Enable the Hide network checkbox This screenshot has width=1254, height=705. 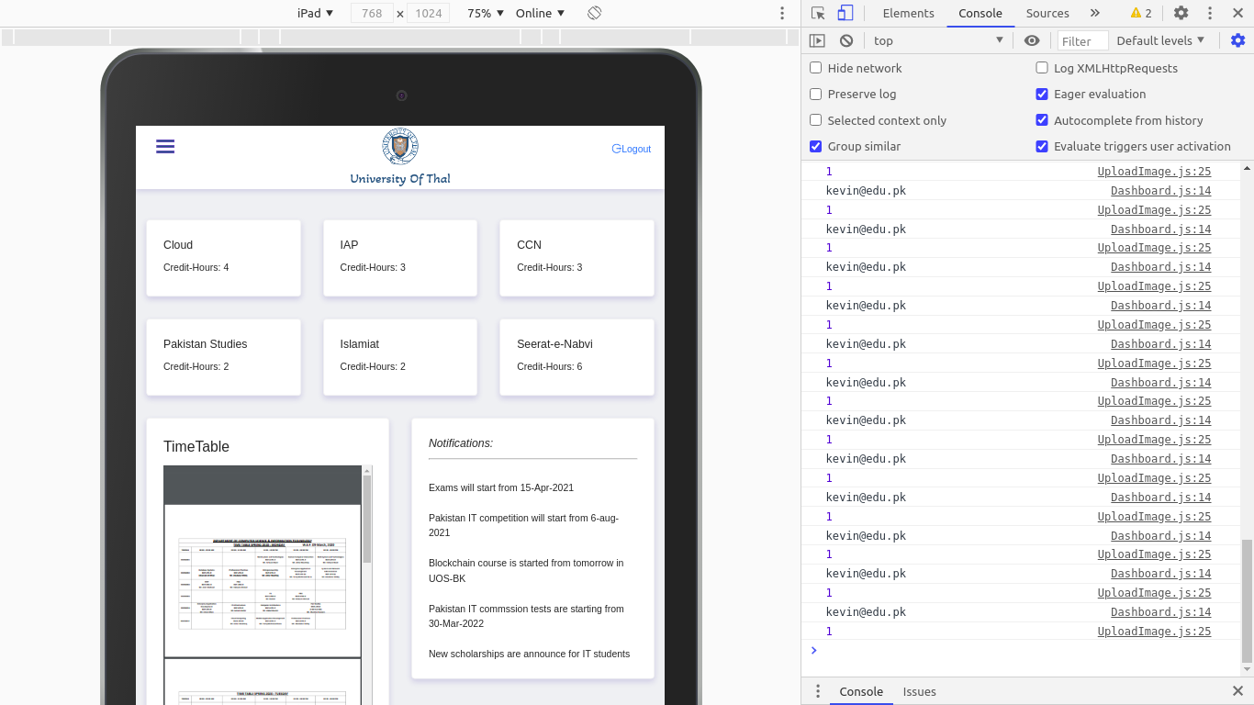(x=815, y=68)
